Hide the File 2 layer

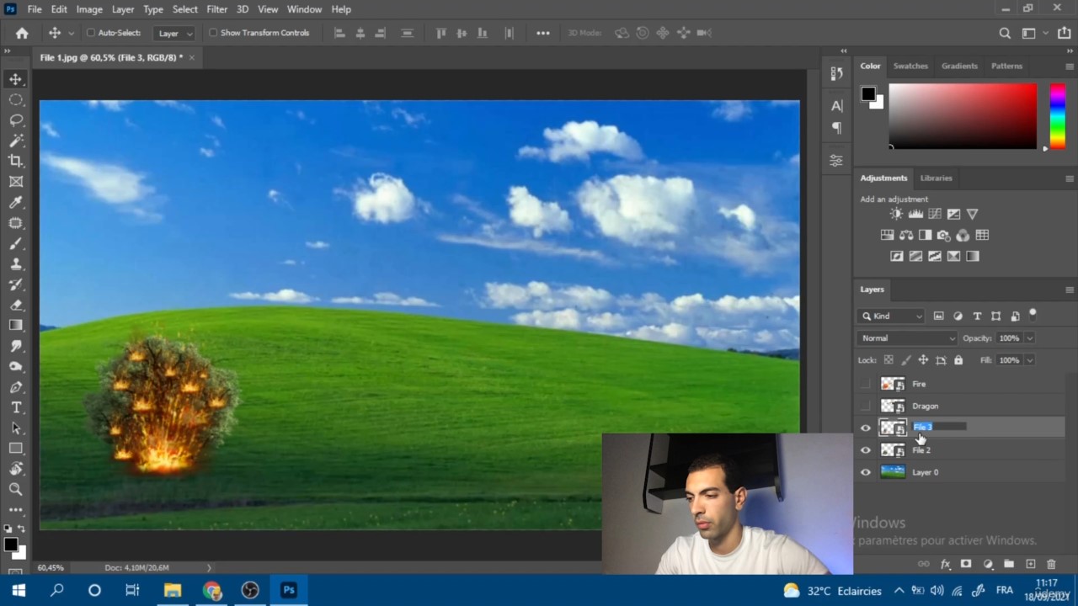[x=865, y=450]
